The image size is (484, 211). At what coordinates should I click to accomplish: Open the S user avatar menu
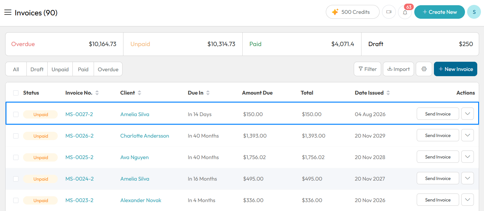[x=474, y=12]
